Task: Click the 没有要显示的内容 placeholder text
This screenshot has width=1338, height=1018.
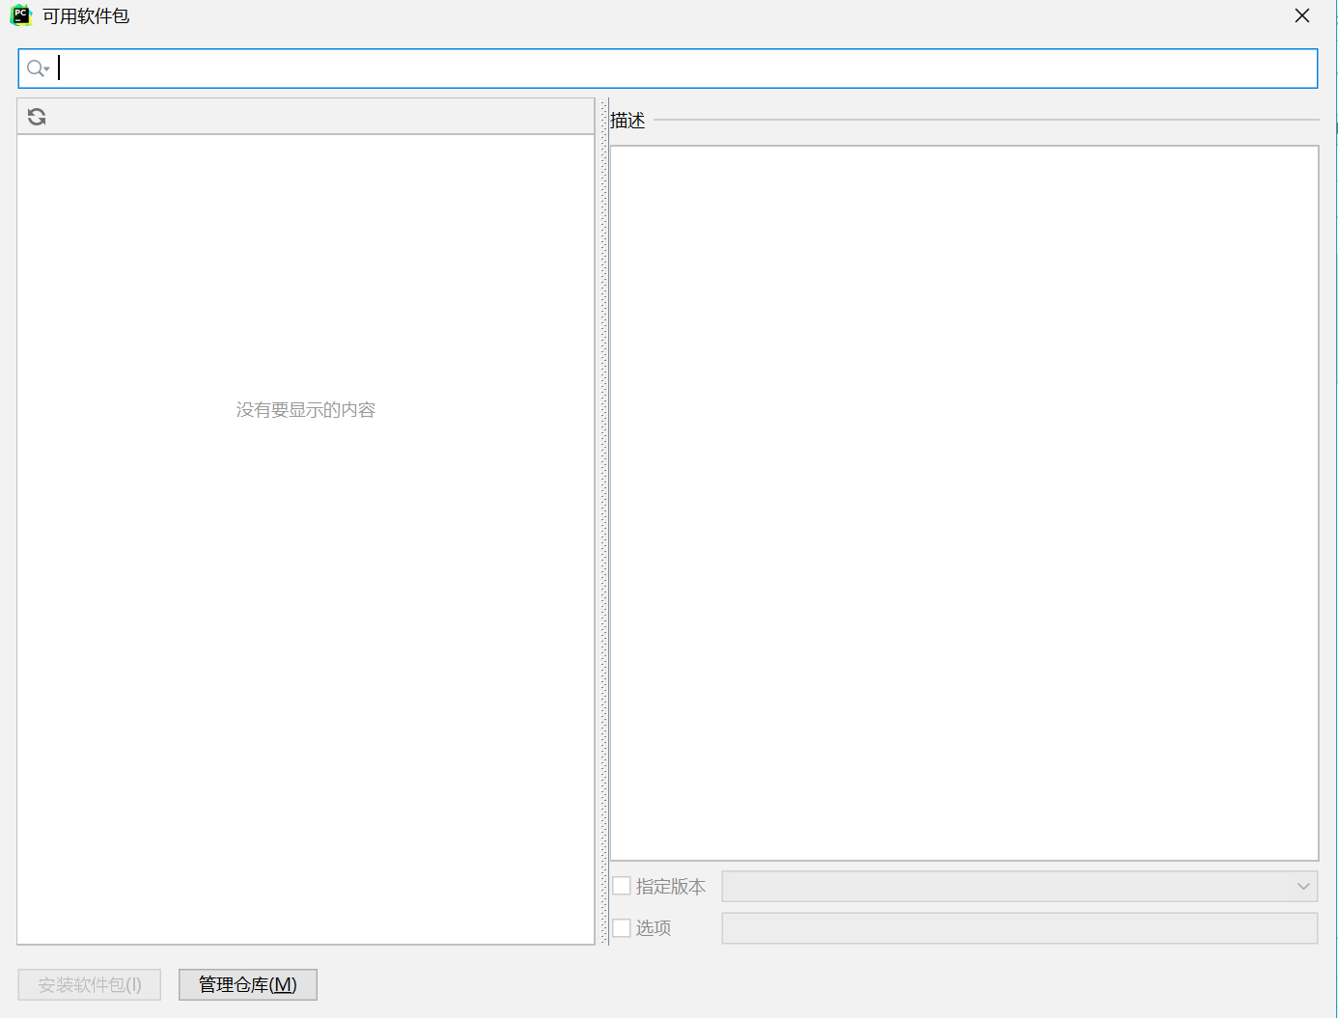Action: 306,410
